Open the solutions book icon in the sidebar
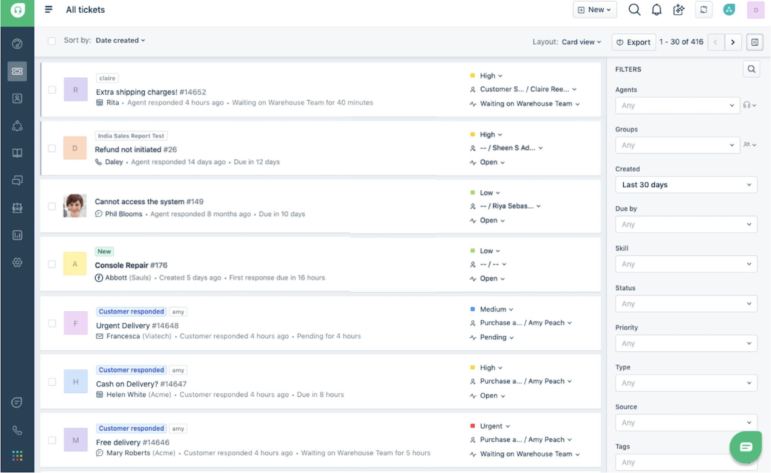 [17, 153]
